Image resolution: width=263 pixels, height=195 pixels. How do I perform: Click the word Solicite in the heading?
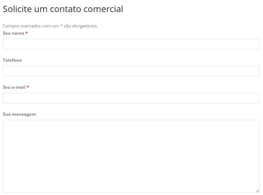pos(17,9)
